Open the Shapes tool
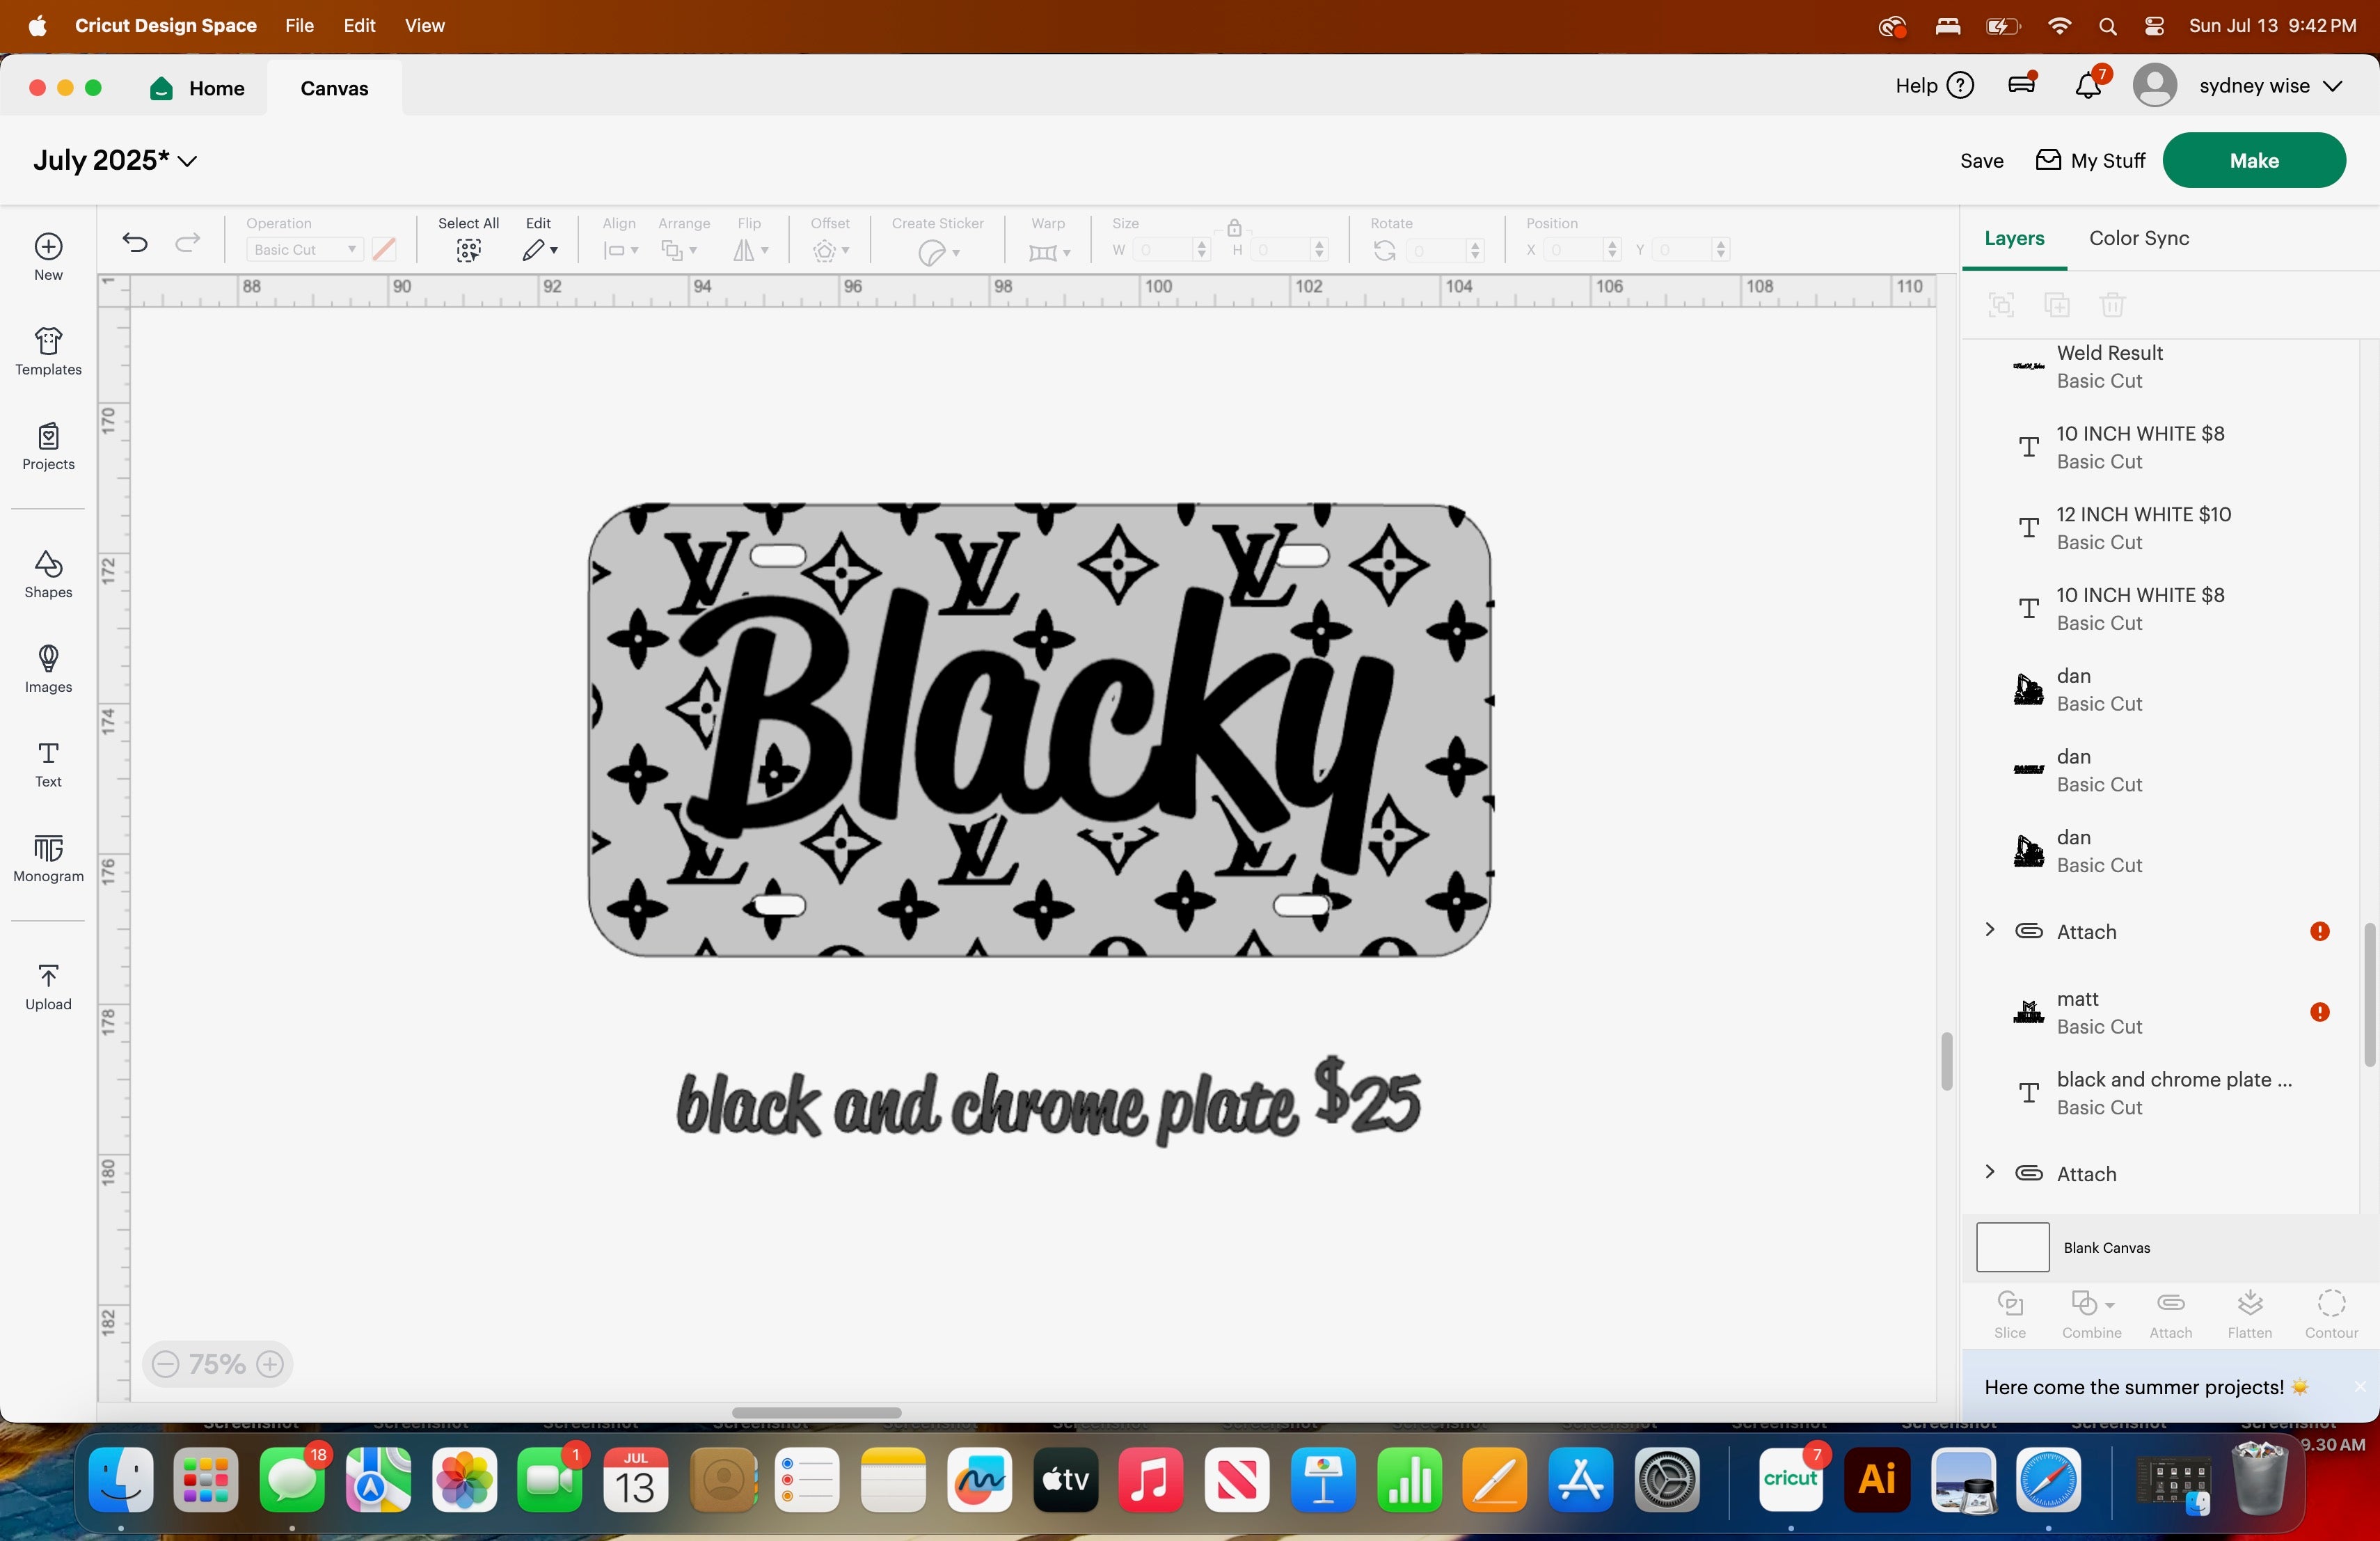2380x1541 pixels. [48, 574]
